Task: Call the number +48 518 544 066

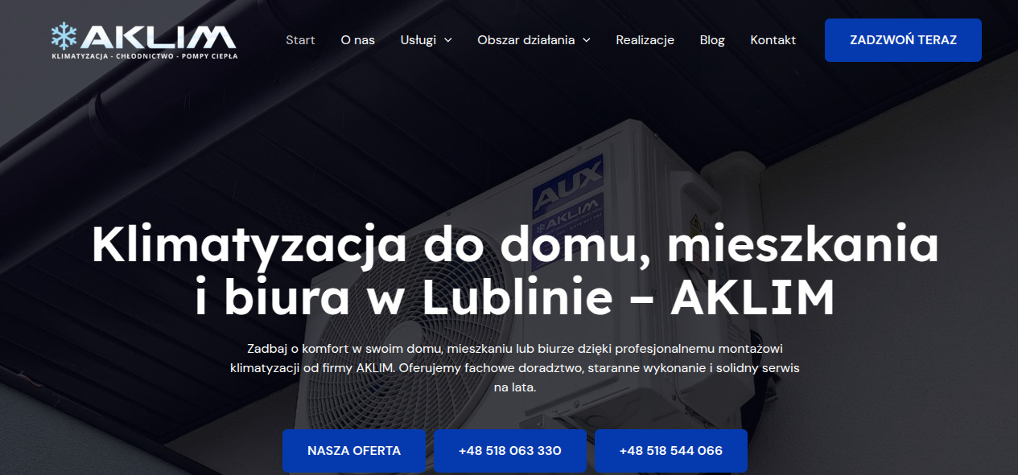Action: pyautogui.click(x=671, y=451)
